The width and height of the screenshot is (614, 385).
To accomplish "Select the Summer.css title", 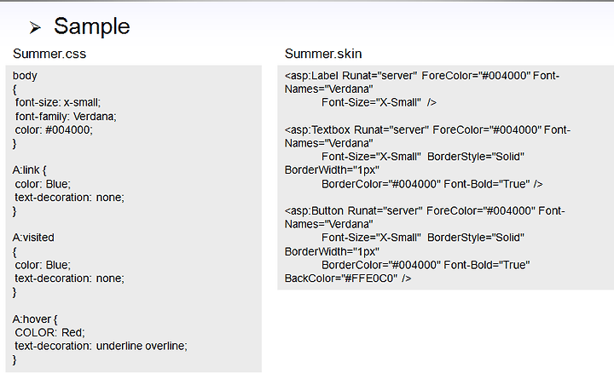I will click(49, 54).
